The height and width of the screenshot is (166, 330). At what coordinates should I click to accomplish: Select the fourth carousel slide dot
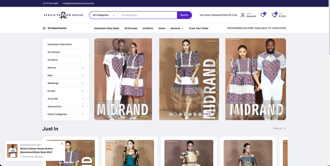click(185, 114)
